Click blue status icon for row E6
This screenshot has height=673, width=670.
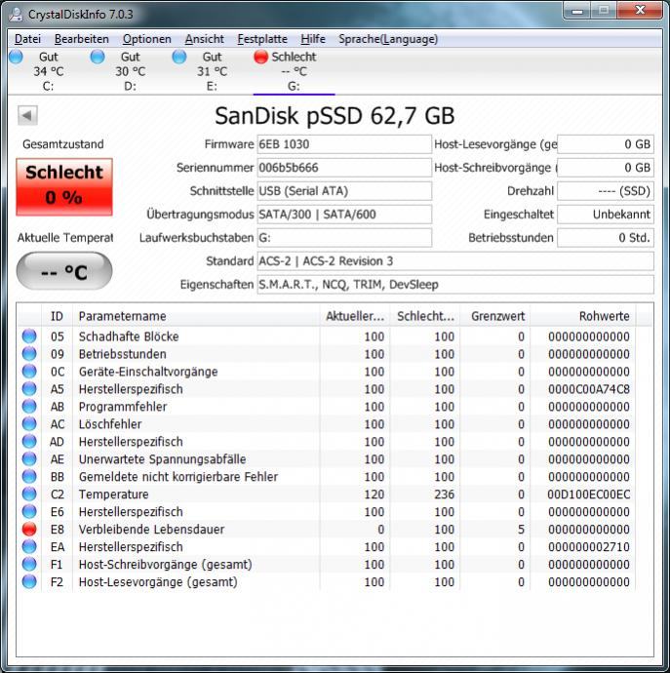29,512
